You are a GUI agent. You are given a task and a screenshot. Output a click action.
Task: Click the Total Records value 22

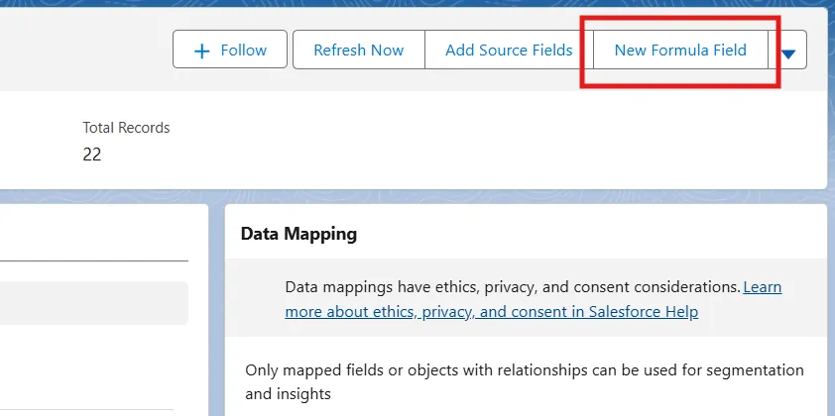(x=92, y=155)
